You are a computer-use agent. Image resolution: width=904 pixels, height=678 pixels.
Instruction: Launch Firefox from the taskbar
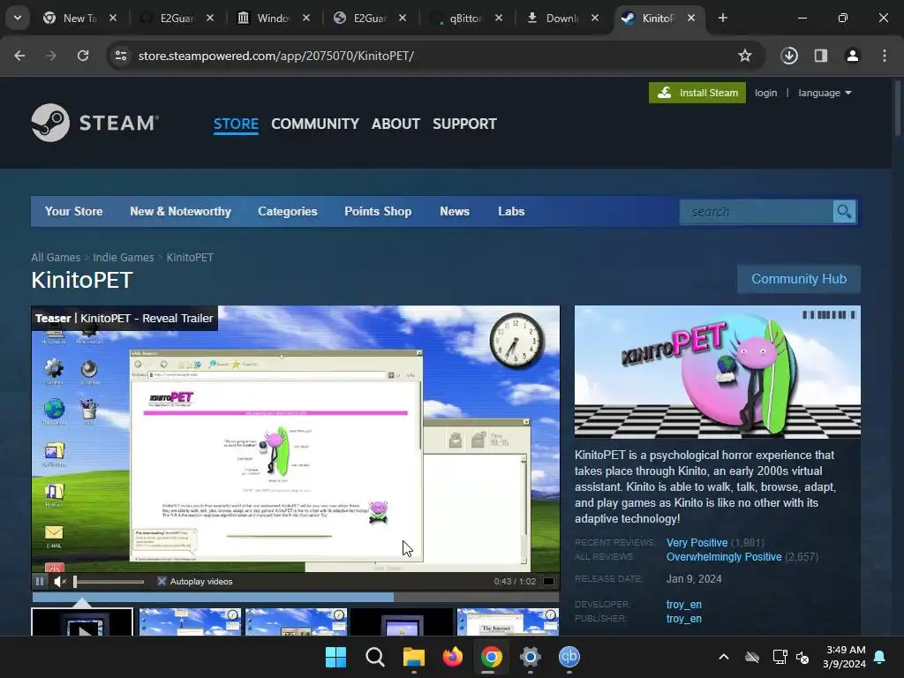click(x=453, y=657)
